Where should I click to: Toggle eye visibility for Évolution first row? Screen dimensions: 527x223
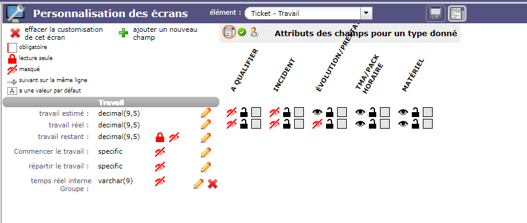pyautogui.click(x=317, y=112)
